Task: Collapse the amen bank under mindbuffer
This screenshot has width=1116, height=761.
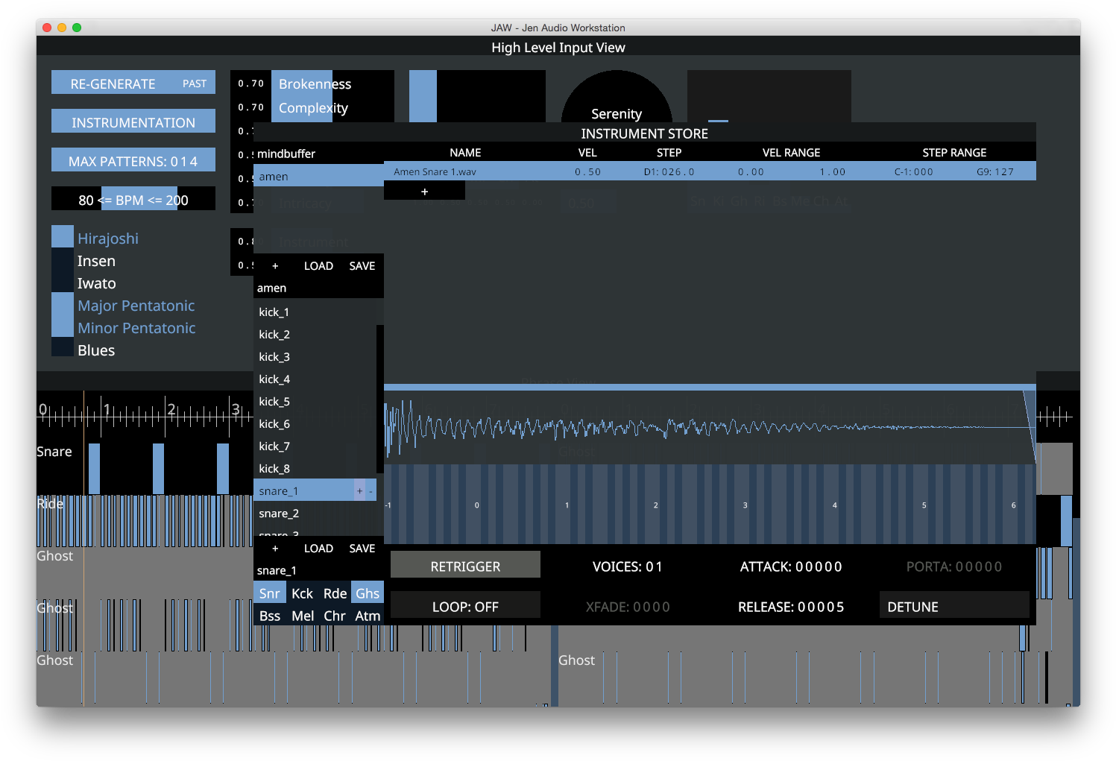Action: click(x=273, y=177)
